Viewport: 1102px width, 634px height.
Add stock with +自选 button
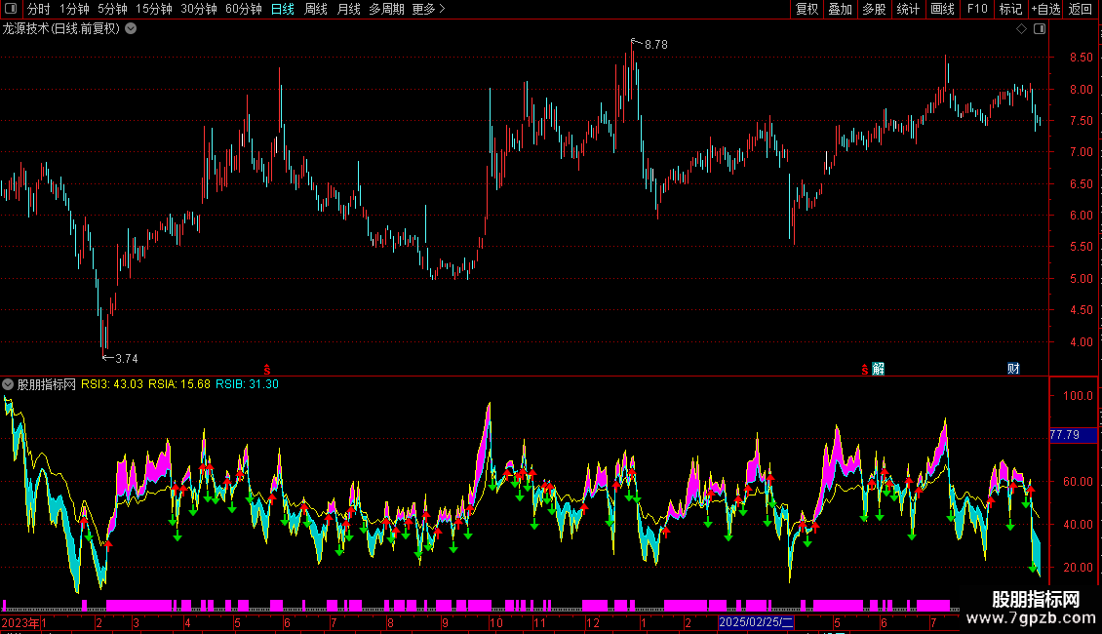point(1045,9)
